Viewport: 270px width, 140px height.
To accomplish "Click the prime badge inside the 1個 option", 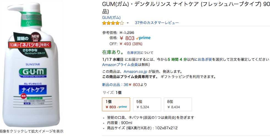I will pos(122,107).
